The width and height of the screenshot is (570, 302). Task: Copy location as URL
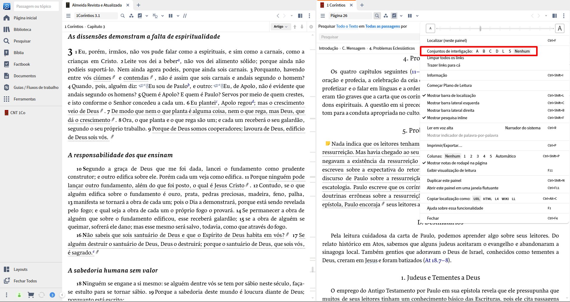pos(477,199)
